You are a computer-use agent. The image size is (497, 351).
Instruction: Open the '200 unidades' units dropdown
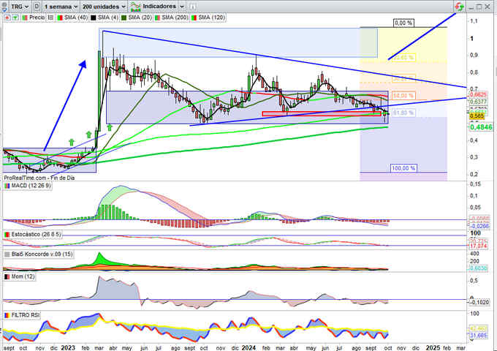pyautogui.click(x=104, y=7)
